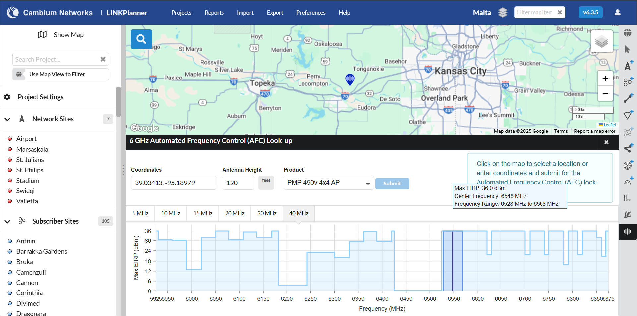Select the add PTP link tool

point(628,98)
